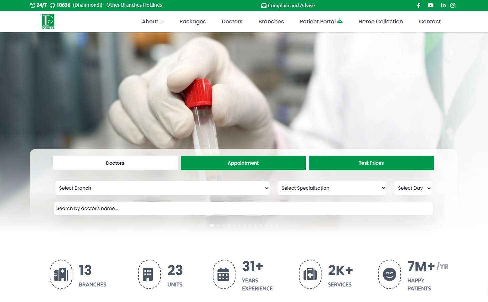Click the Popular logo
Screen dimensions: 488x302
48,22
